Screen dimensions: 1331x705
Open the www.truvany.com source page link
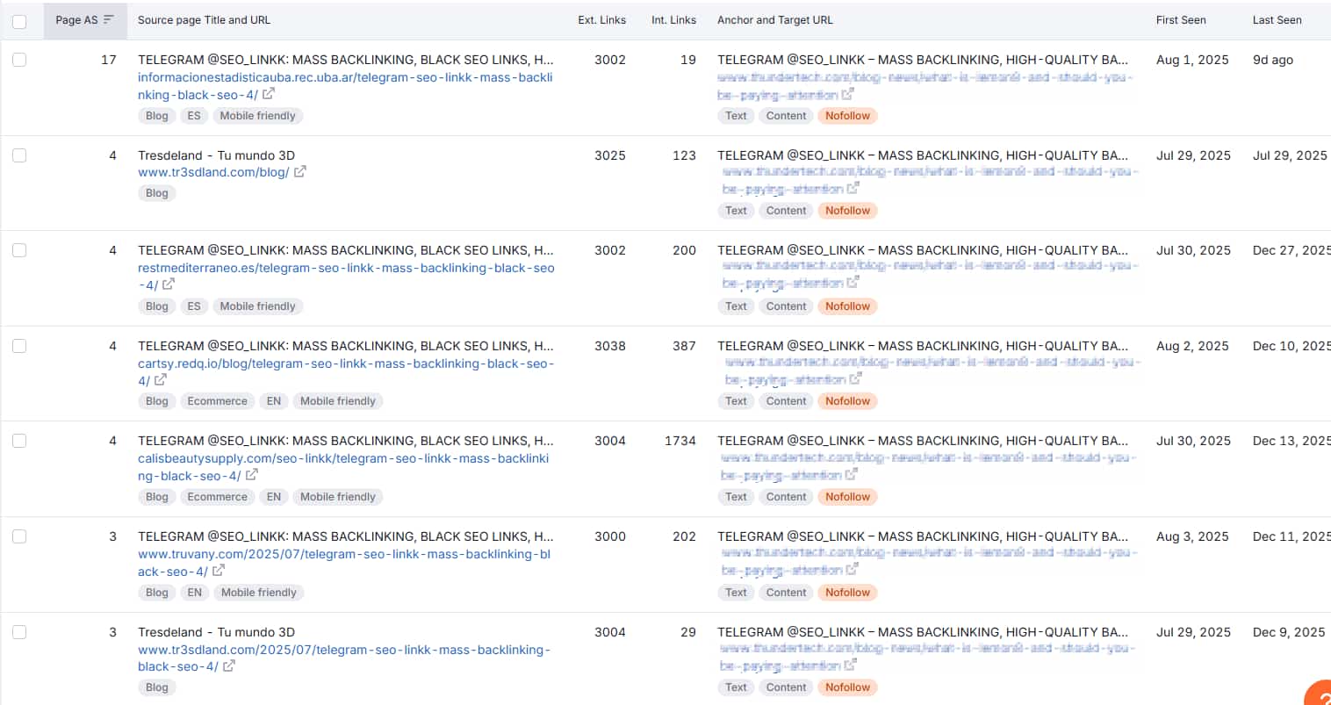(344, 554)
